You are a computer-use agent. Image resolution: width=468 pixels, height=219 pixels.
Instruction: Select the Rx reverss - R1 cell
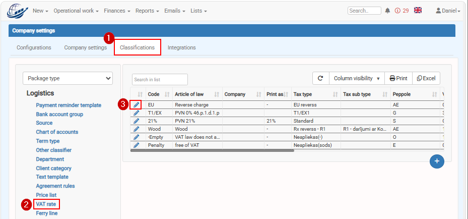point(316,129)
